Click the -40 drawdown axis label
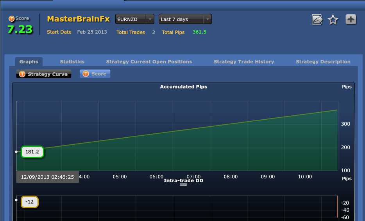The height and width of the screenshot is (221, 365). [345, 210]
